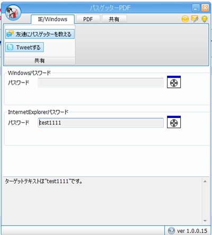Screen dimensions: 212x235
Task: Click the InternetExplorer password crosshair target icon
Action: tap(174, 122)
